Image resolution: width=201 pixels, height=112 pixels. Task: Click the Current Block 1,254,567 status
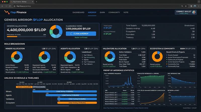pos(190,108)
